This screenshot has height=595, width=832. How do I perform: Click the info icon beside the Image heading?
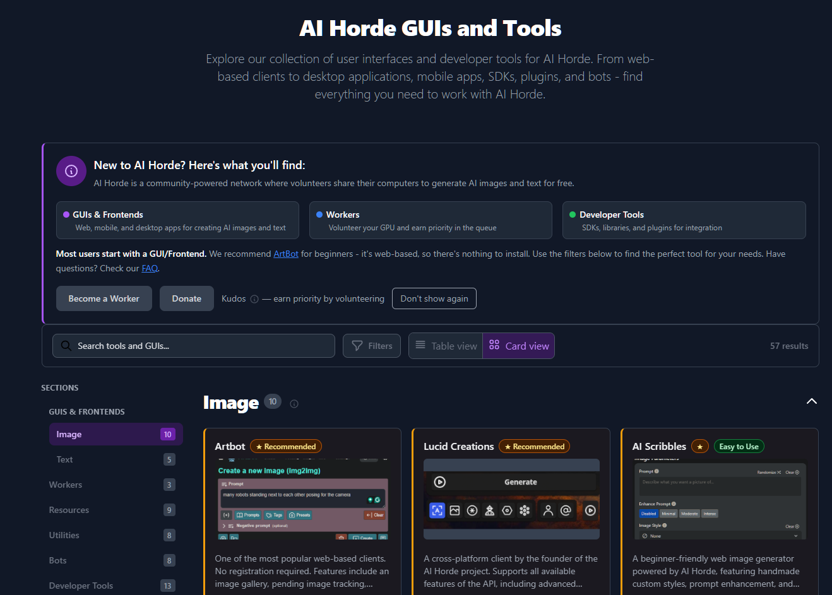(294, 404)
